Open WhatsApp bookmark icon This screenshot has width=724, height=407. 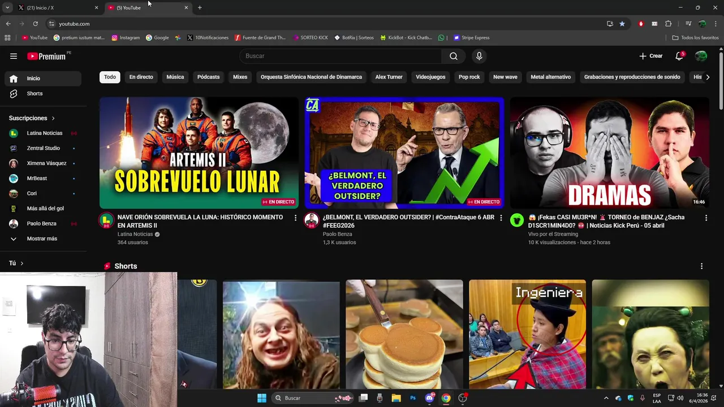tap(441, 38)
